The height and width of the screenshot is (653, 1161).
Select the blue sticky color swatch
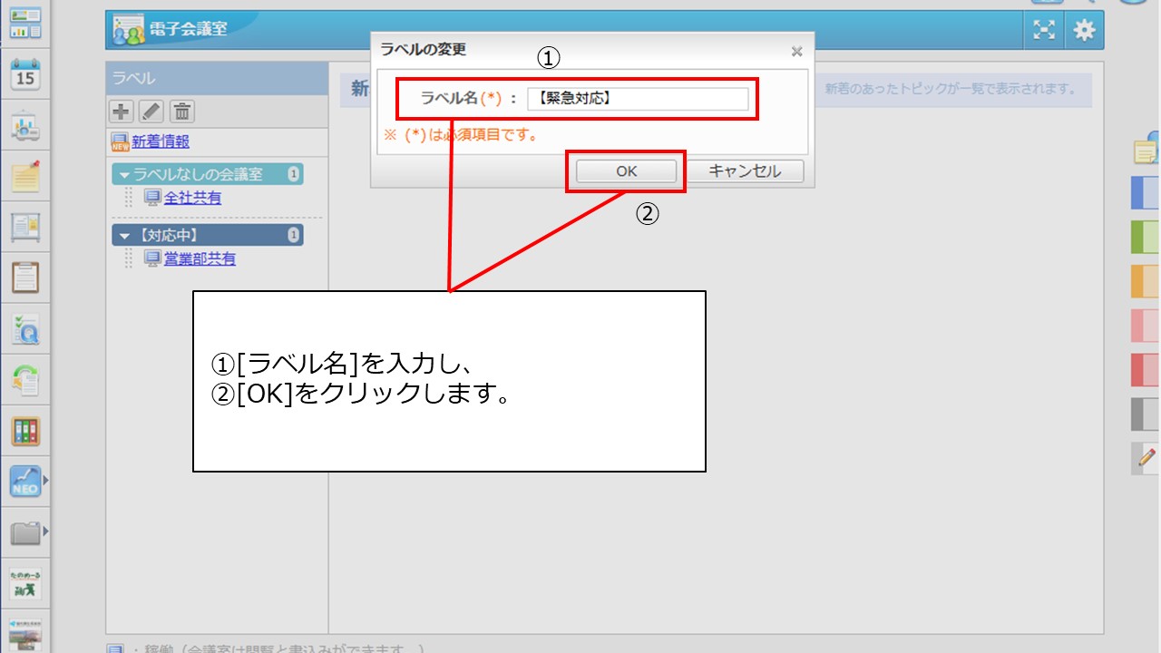point(1146,193)
